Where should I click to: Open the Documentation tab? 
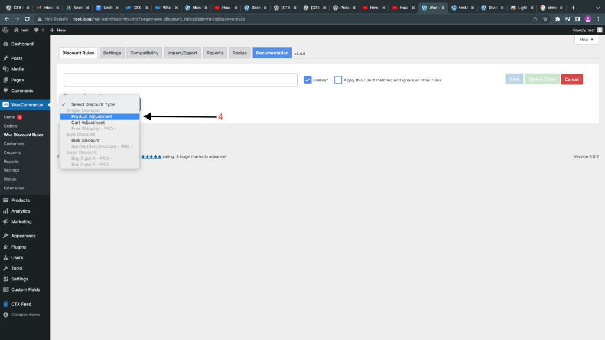(x=272, y=53)
